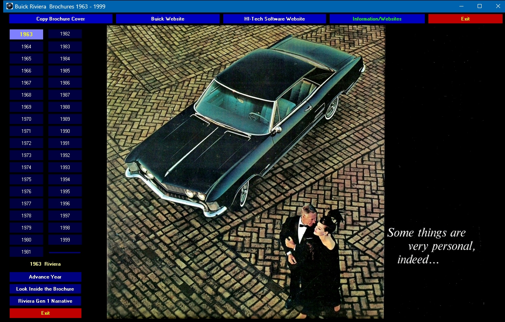Pick the 1981 year button

click(26, 252)
